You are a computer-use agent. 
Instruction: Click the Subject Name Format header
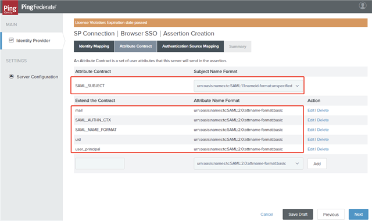[216, 72]
